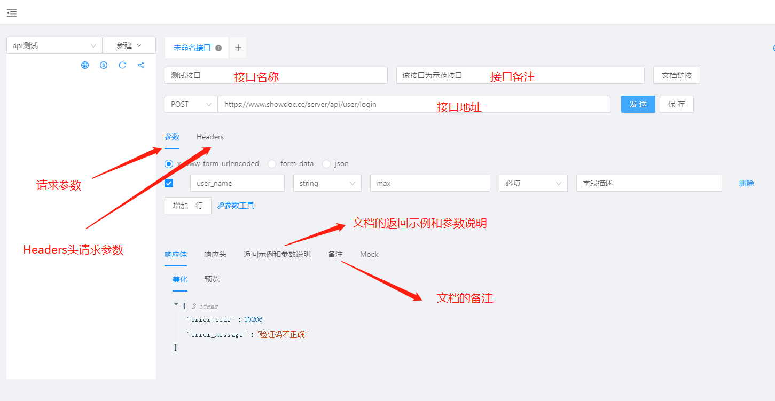Open the share icon in the sidebar

click(140, 65)
